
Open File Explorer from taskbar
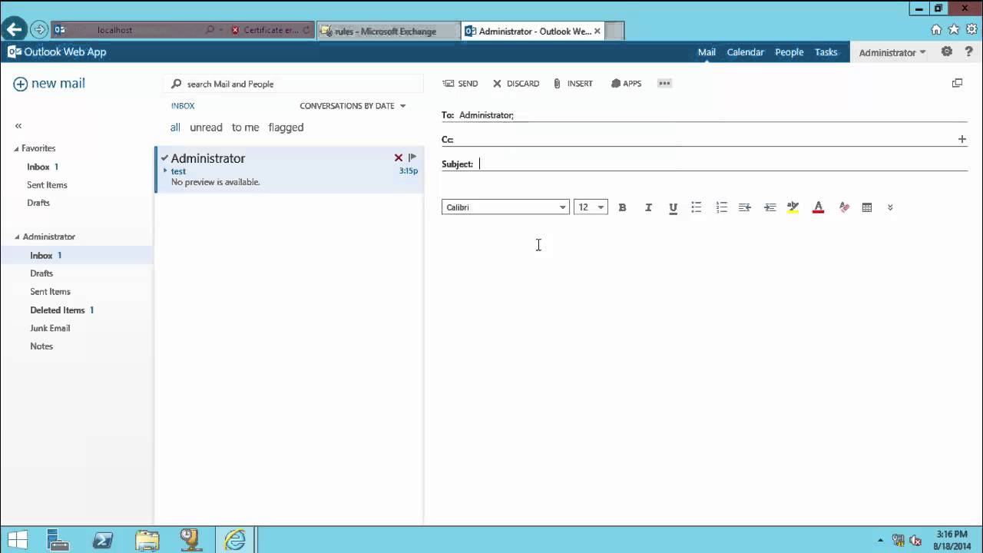pyautogui.click(x=147, y=540)
